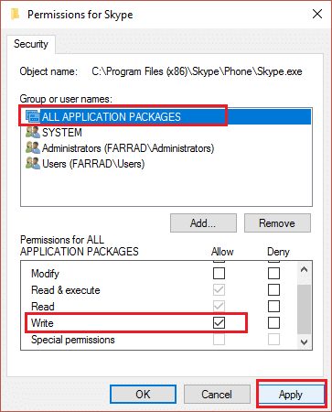
Task: Click the Add... button
Action: click(x=203, y=223)
